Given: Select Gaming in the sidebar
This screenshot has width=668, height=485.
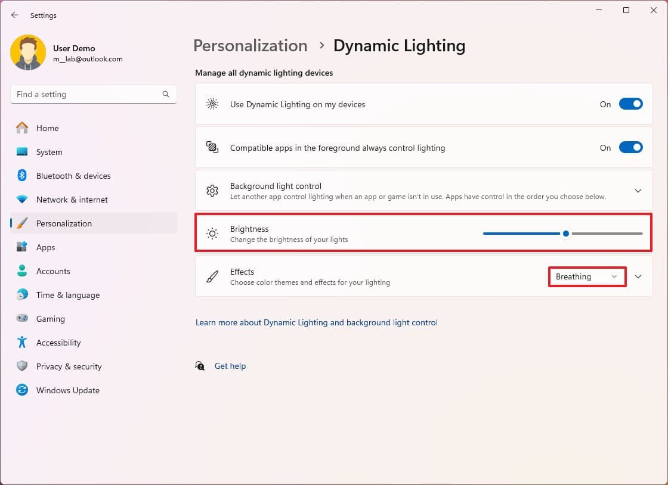Looking at the screenshot, I should (51, 319).
